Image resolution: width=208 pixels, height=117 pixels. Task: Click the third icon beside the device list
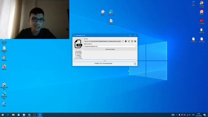point(132,41)
